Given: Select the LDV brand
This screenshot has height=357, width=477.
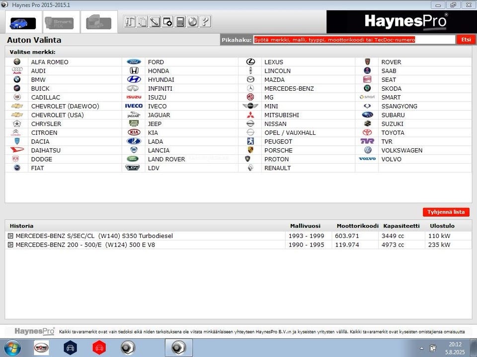Looking at the screenshot, I should pos(154,168).
